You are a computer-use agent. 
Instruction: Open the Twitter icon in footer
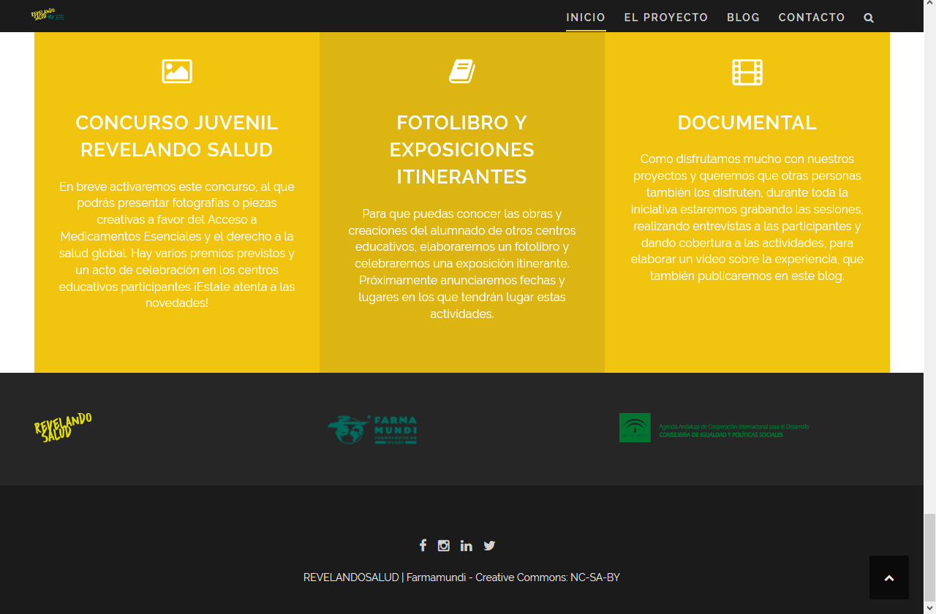tap(489, 545)
